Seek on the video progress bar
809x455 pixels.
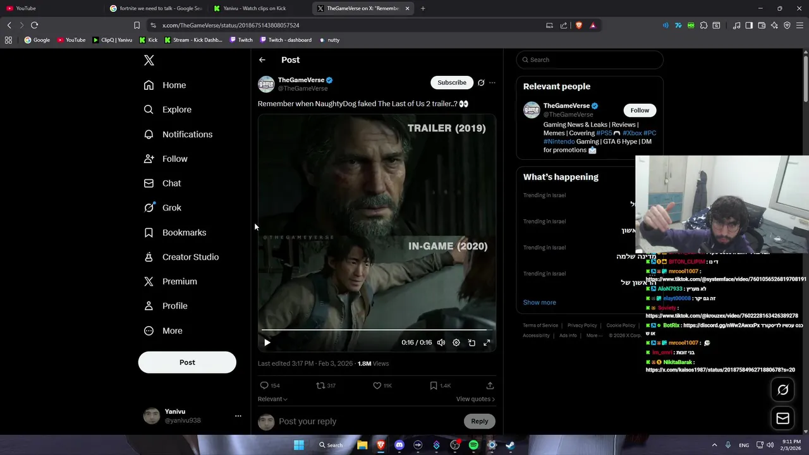377,330
